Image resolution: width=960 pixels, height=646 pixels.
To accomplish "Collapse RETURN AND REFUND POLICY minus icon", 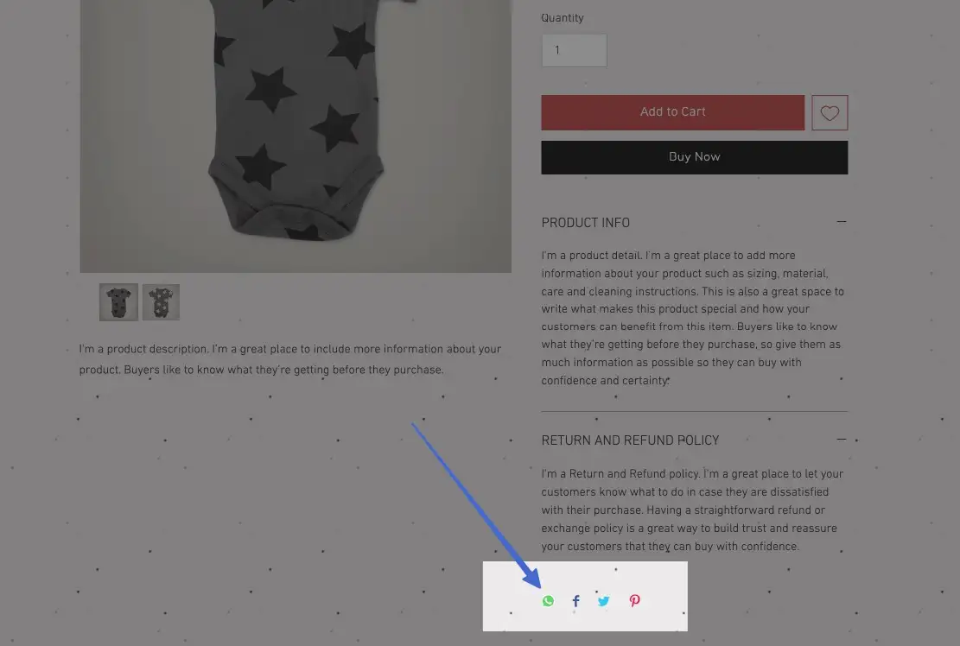I will coord(842,440).
